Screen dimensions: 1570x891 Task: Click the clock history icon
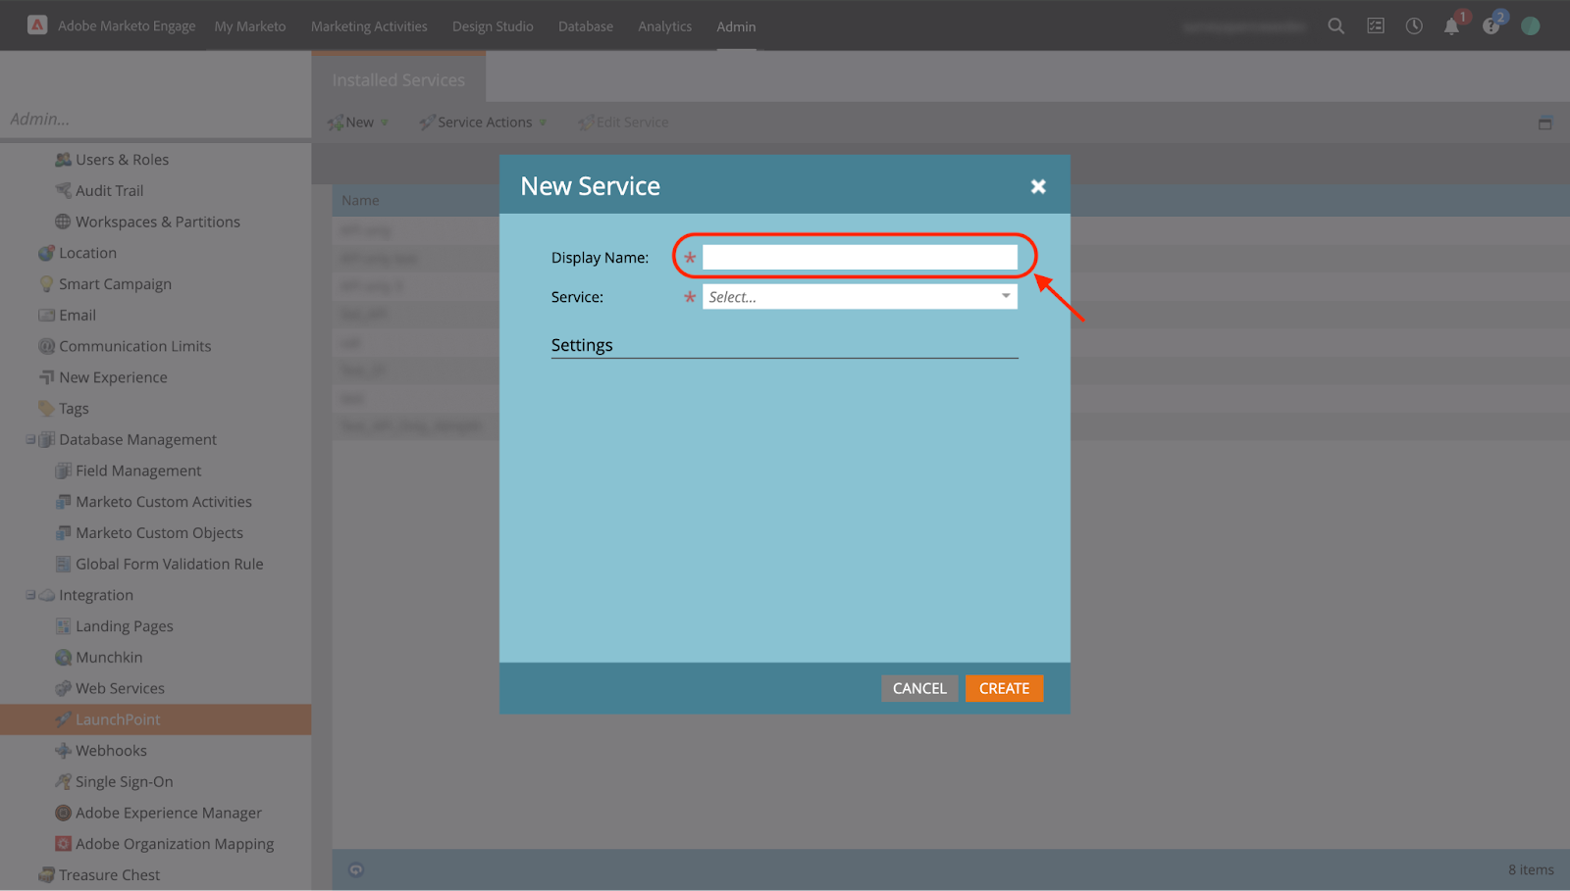pos(1414,26)
